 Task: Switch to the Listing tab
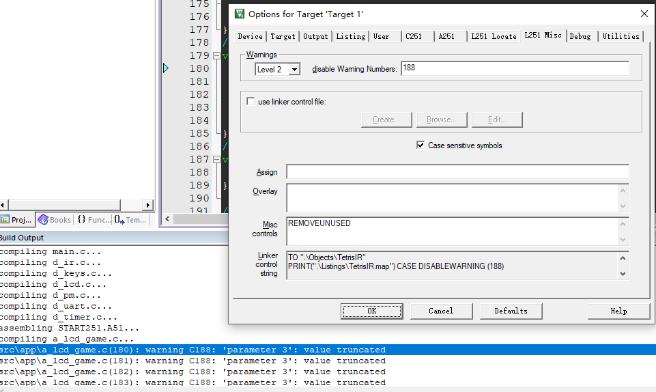[x=351, y=36]
